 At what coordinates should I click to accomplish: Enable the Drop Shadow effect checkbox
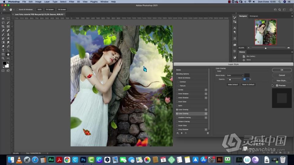(177, 130)
